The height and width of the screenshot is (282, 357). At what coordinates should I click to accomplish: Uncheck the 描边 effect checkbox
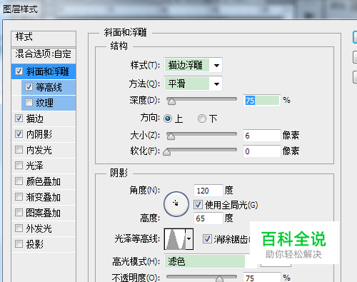(19, 119)
